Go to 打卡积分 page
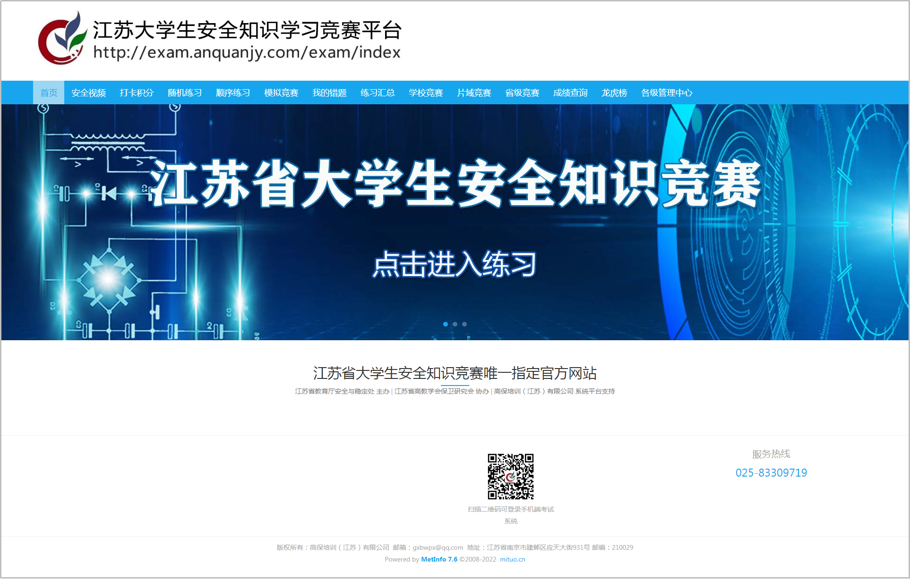This screenshot has width=910, height=579. tap(137, 93)
